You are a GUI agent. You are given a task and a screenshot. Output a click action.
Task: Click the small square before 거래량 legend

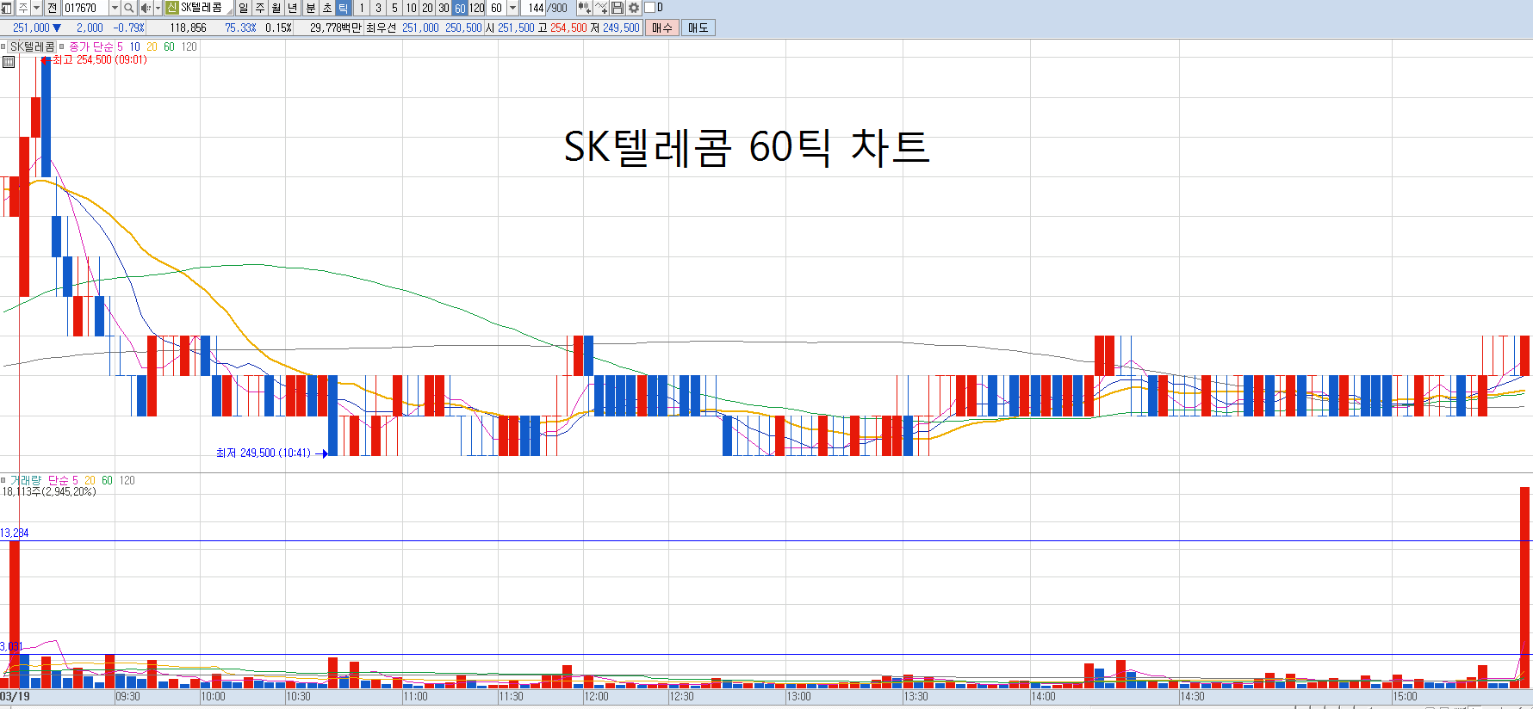point(3,480)
